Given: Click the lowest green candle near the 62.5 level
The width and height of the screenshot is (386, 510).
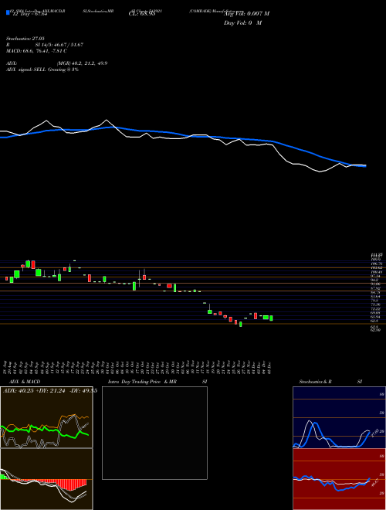Looking at the screenshot, I should (240, 324).
